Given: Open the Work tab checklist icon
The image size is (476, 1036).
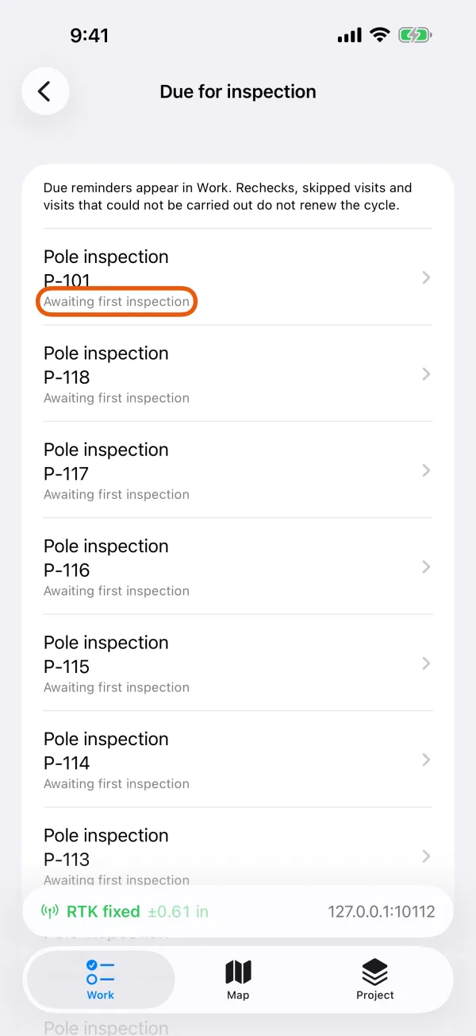Looking at the screenshot, I should (x=101, y=972).
